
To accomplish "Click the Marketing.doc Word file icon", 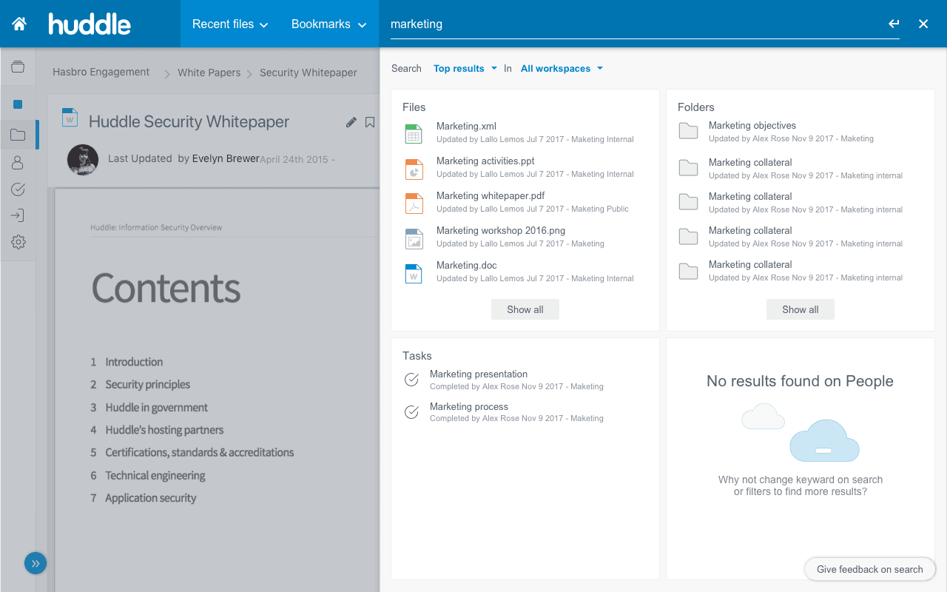I will (x=414, y=273).
